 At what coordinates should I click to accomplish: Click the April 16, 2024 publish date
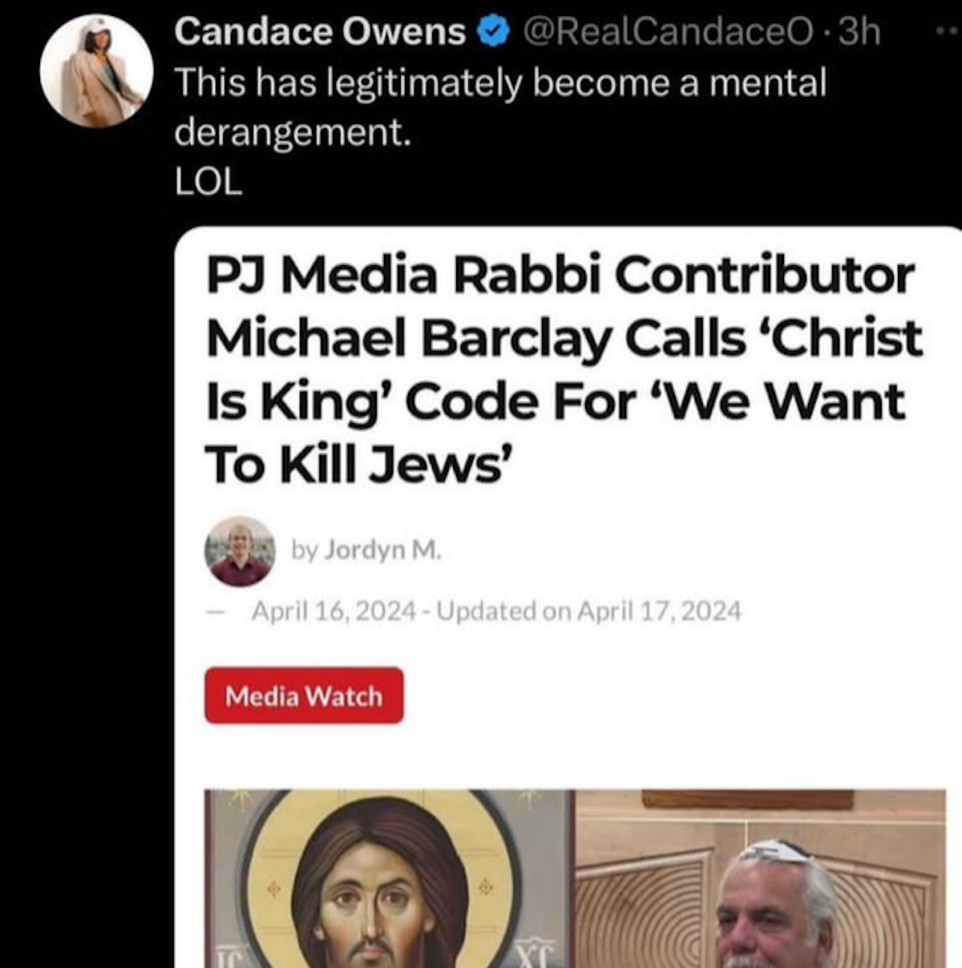click(x=333, y=612)
